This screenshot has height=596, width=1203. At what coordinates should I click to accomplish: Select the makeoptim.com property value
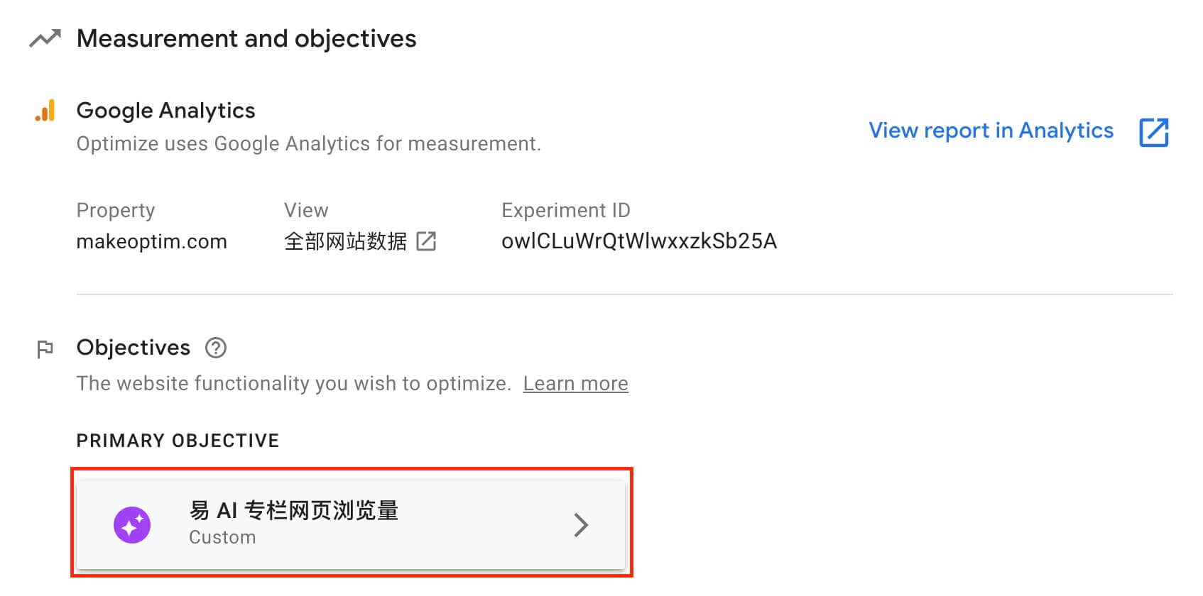pyautogui.click(x=151, y=242)
